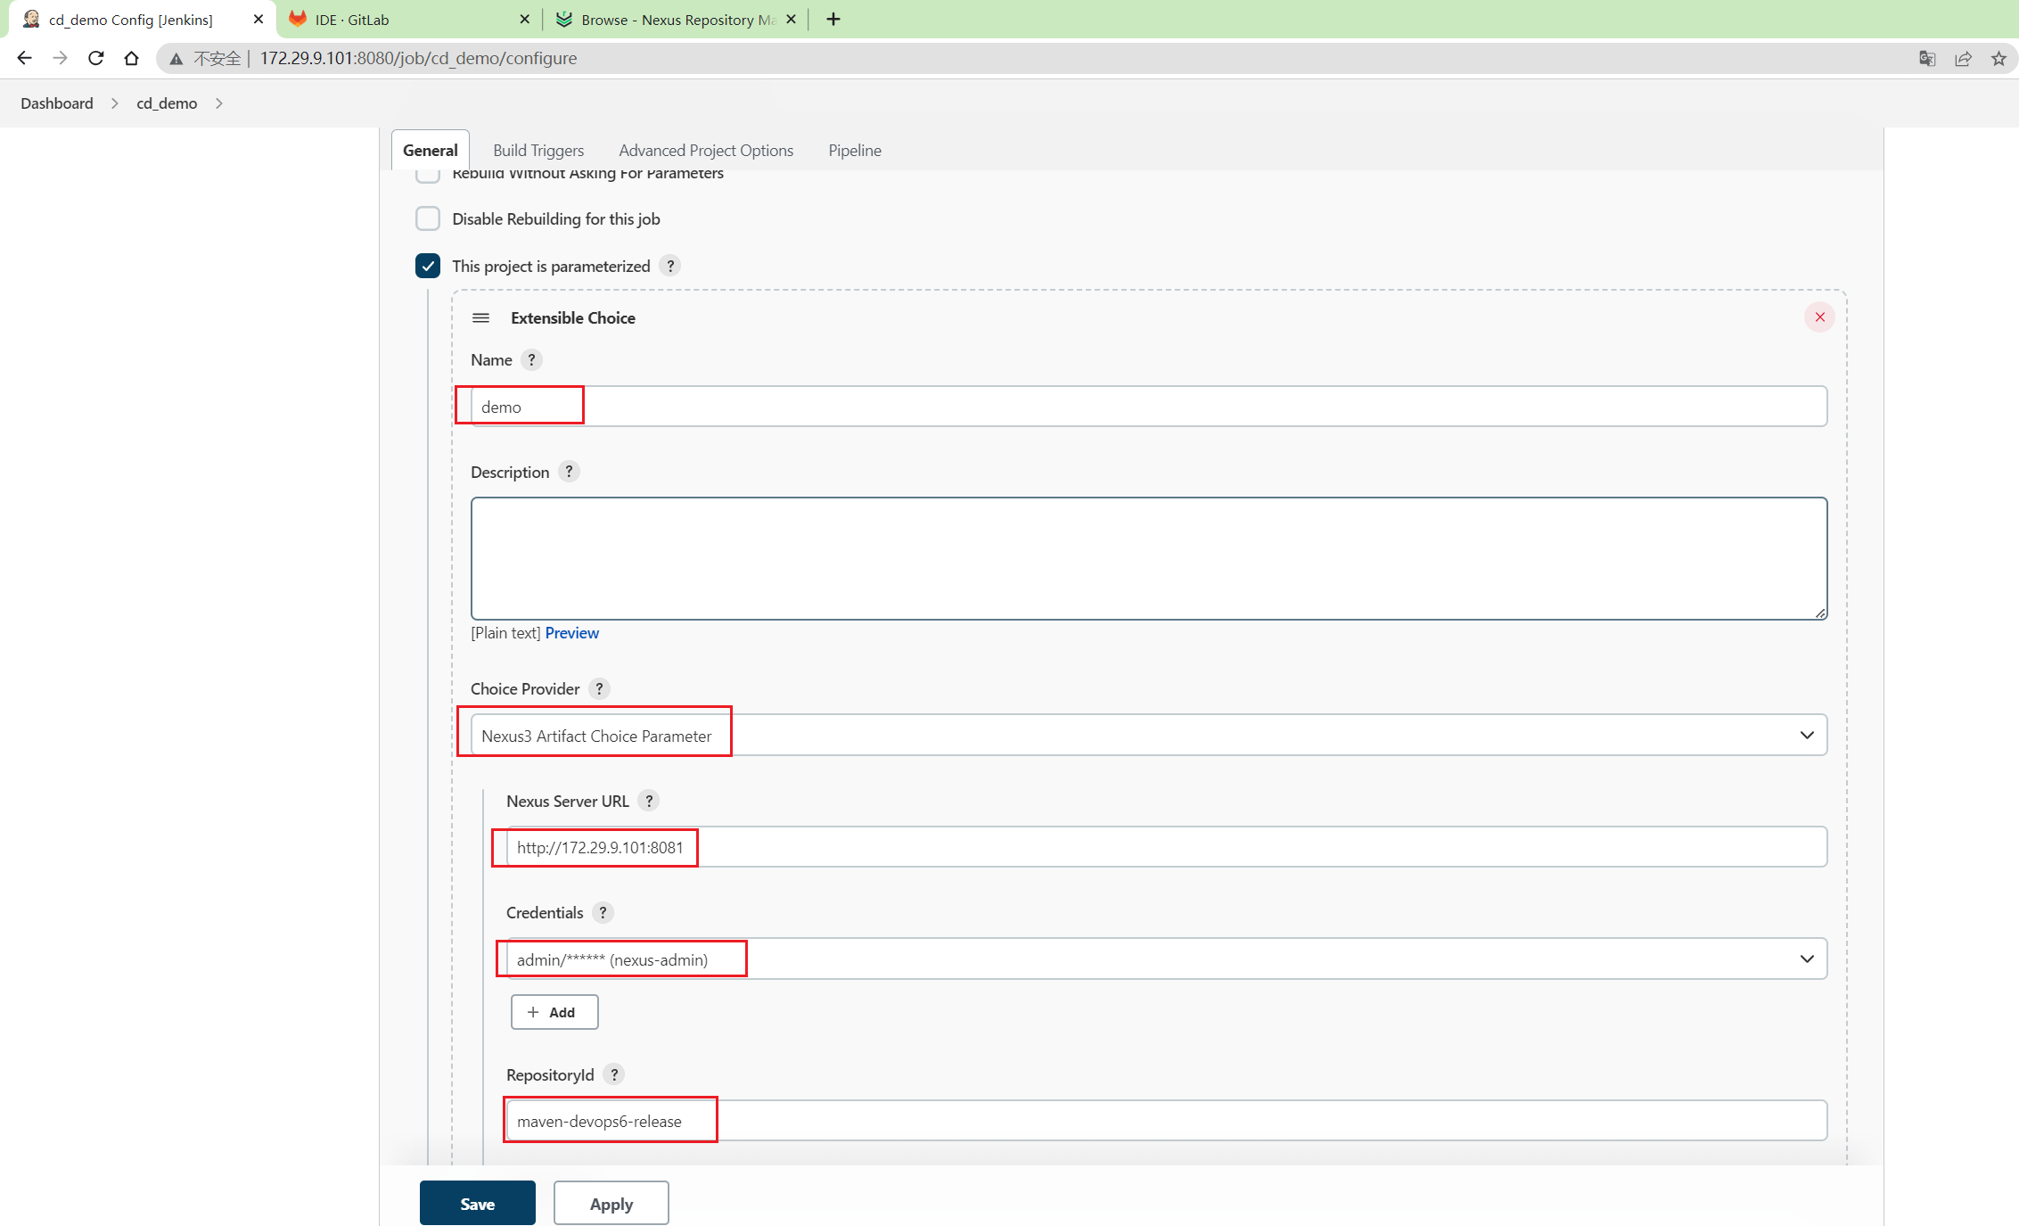Image resolution: width=2019 pixels, height=1226 pixels.
Task: Click into the Description text area
Action: point(1149,558)
